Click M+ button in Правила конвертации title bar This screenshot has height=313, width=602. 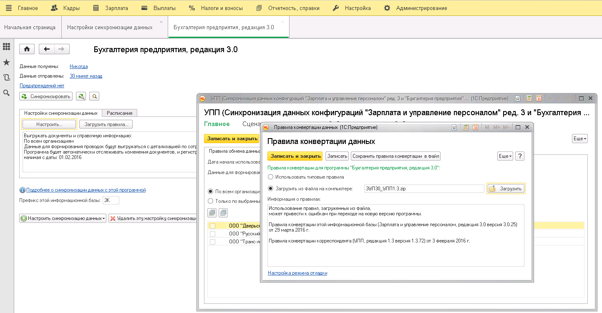click(x=496, y=127)
